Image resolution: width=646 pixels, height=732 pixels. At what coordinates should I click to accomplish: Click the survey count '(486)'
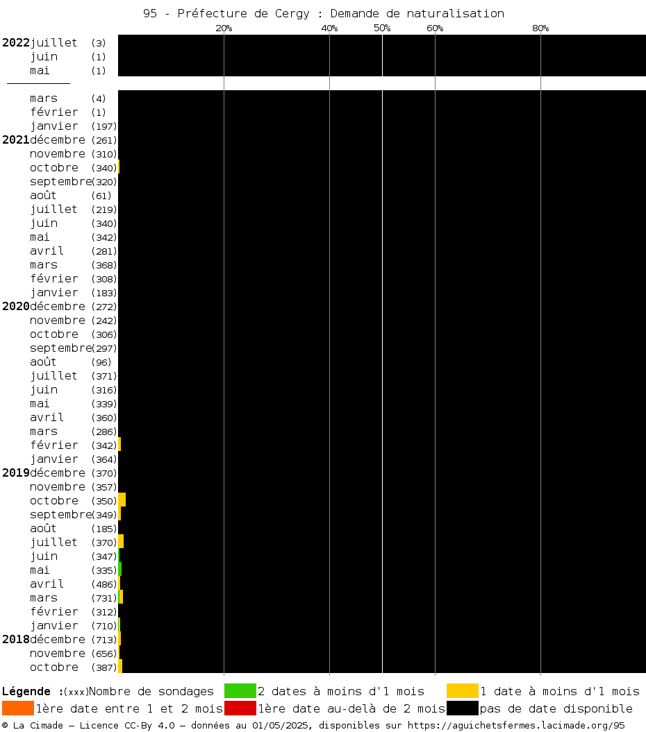pyautogui.click(x=104, y=584)
